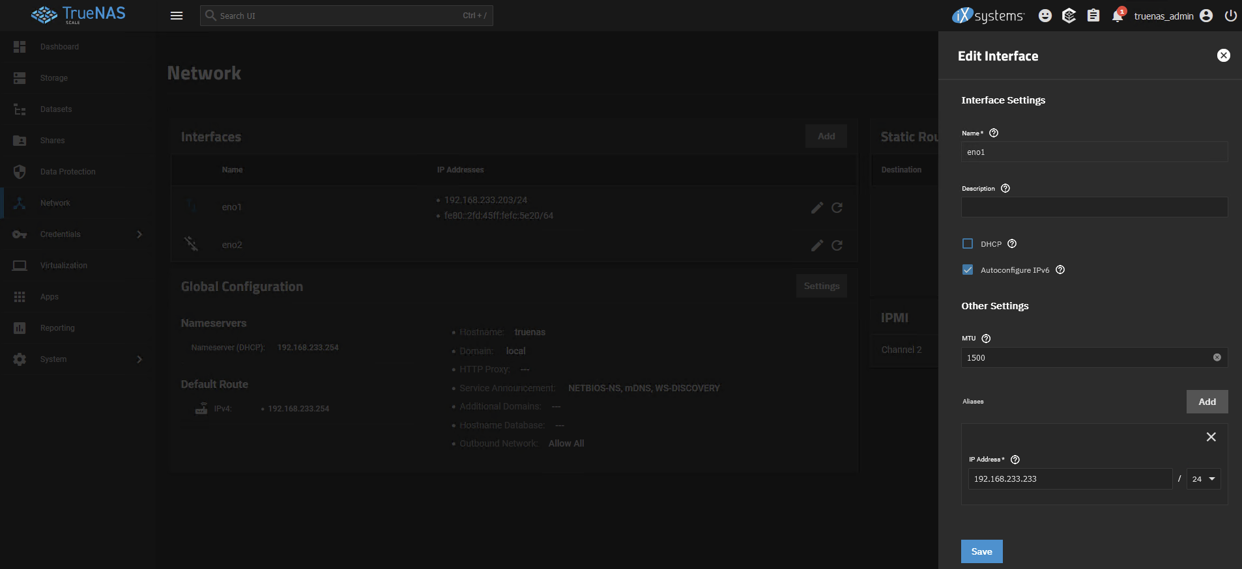Uncheck Autoconfigure IPv6 checkbox
The height and width of the screenshot is (569, 1242).
click(x=968, y=270)
